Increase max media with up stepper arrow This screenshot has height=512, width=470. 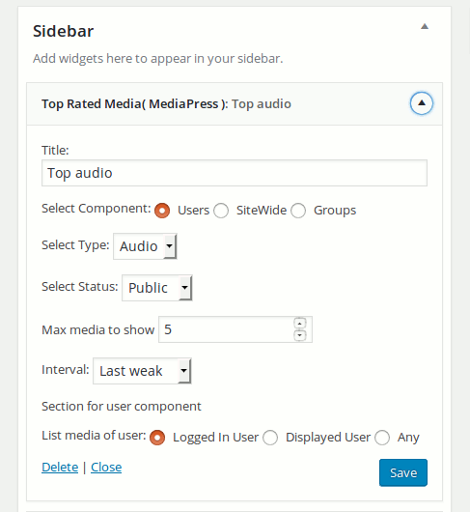click(x=300, y=324)
